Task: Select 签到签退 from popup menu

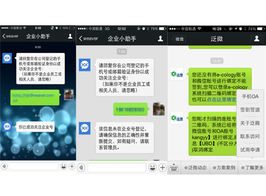Action: coord(250,110)
